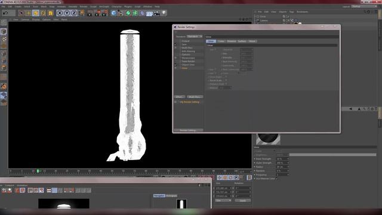The image size is (382, 215).
Task: Click the Render View clapperboard icon
Action: pyautogui.click(x=90, y=13)
